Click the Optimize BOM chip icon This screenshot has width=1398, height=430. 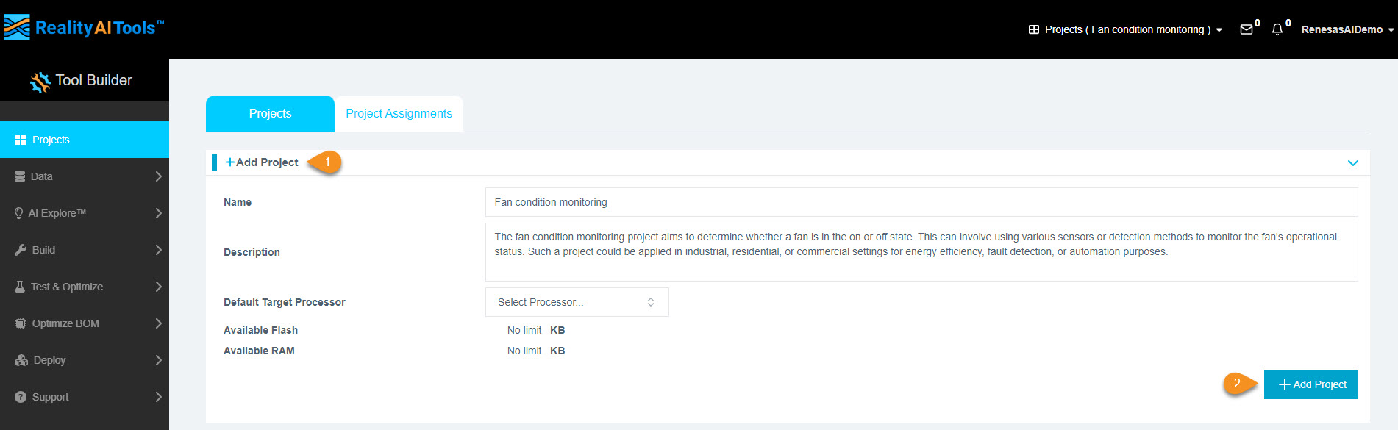[21, 323]
